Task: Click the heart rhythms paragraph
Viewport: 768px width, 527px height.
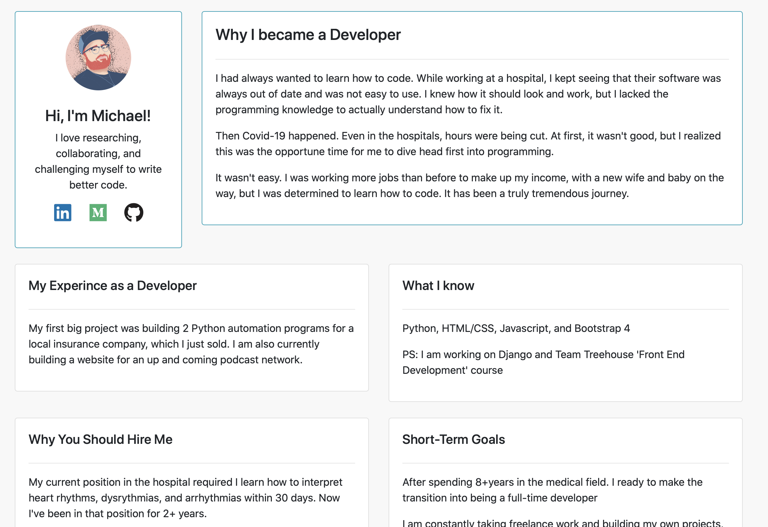Action: click(185, 498)
